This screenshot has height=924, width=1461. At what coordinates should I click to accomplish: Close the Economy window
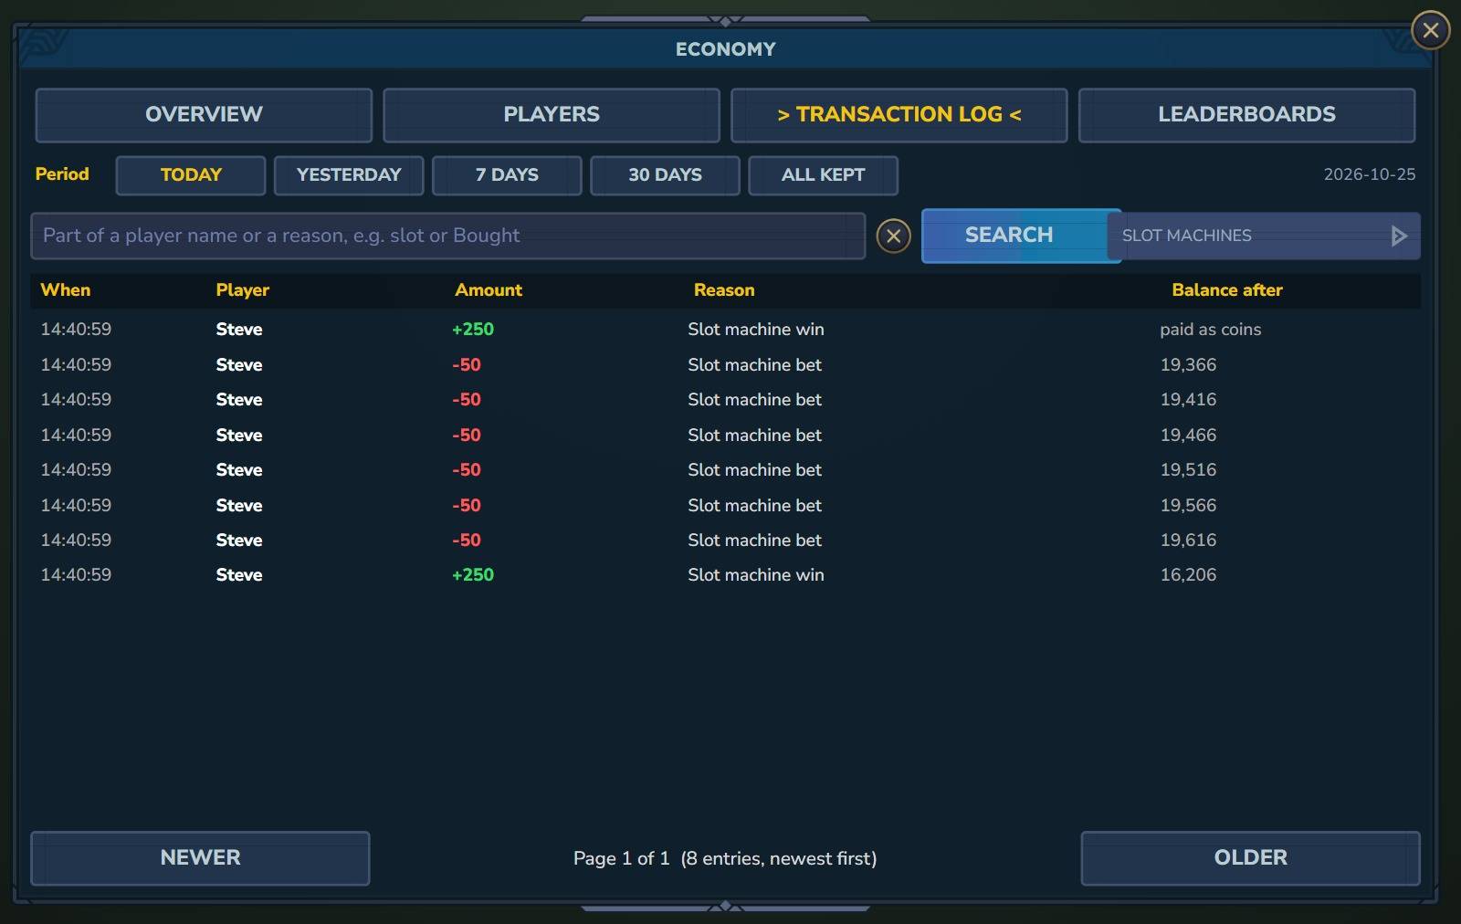click(1430, 30)
